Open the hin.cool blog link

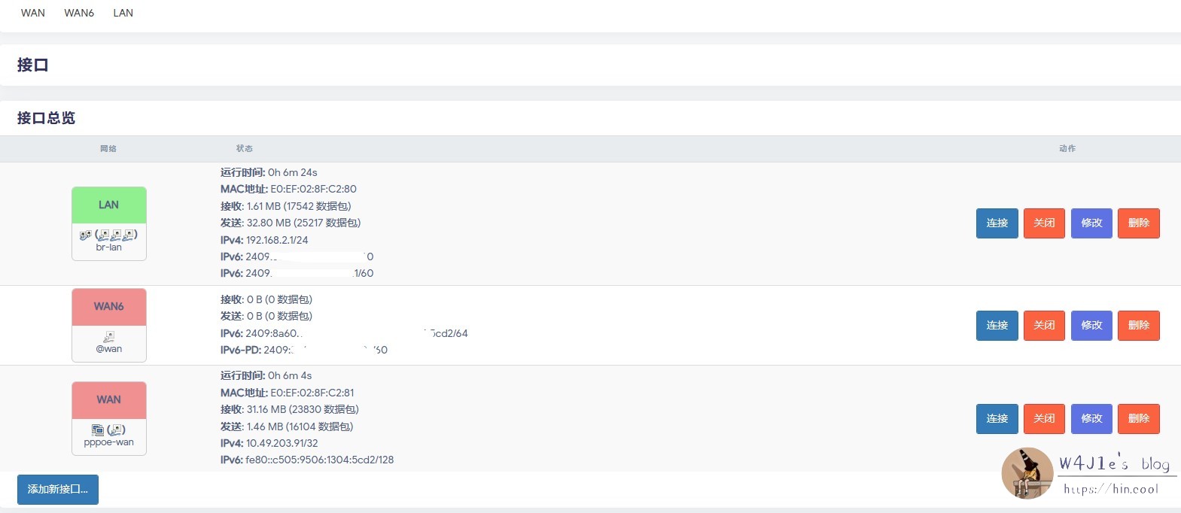pyautogui.click(x=1111, y=489)
